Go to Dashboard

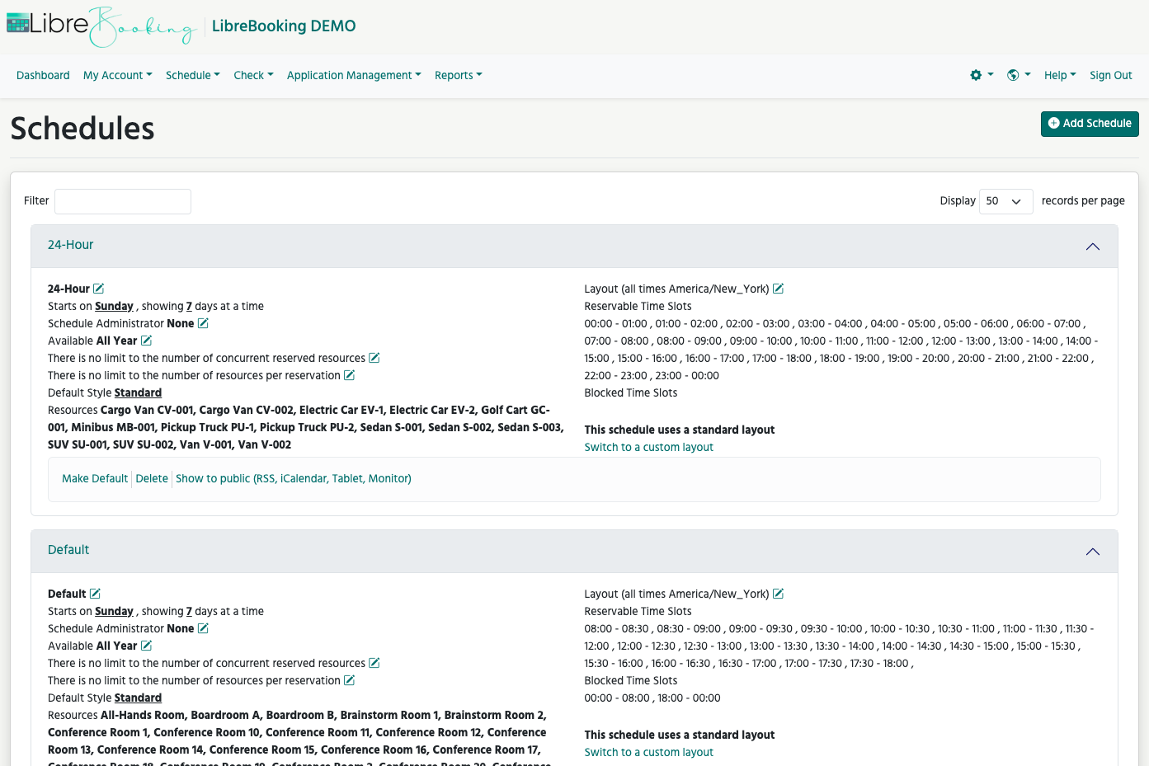[43, 75]
